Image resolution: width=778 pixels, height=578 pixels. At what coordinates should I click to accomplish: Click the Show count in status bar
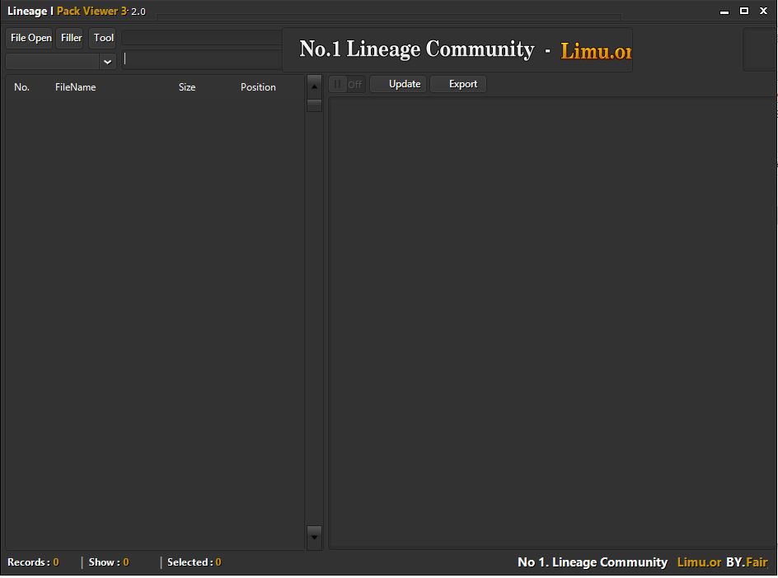coord(109,562)
